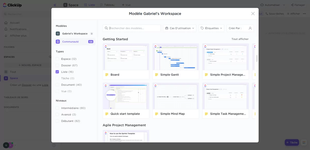This screenshot has height=150, width=310.
Task: Check the Tâche (0) type checkbox
Action: click(x=57, y=78)
